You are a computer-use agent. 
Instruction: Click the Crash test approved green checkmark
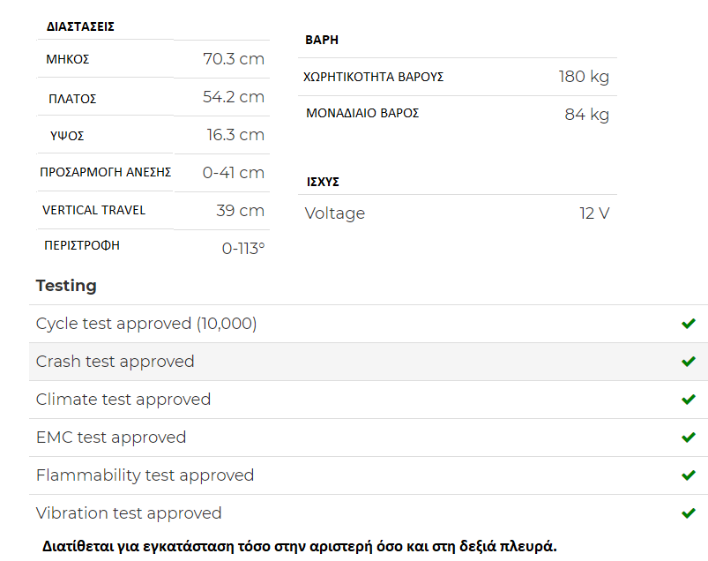[x=688, y=362]
